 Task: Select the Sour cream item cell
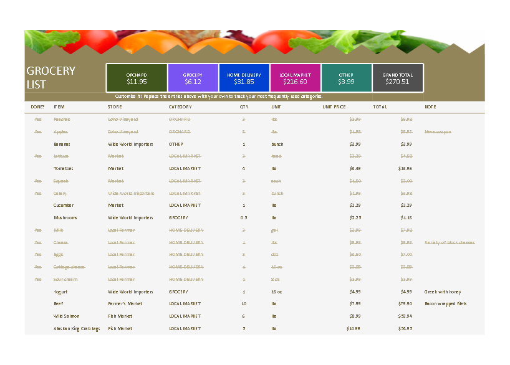[65, 279]
